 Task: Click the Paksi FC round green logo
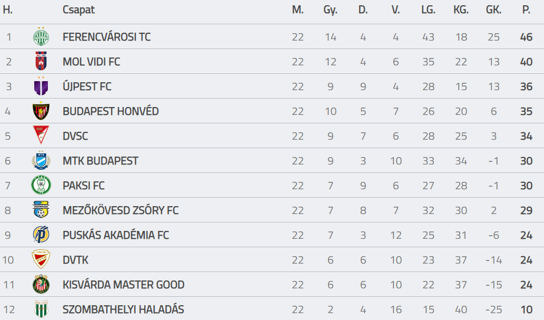pyautogui.click(x=41, y=185)
